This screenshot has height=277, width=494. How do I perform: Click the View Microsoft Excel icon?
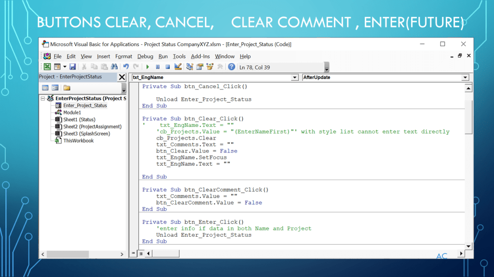(47, 67)
